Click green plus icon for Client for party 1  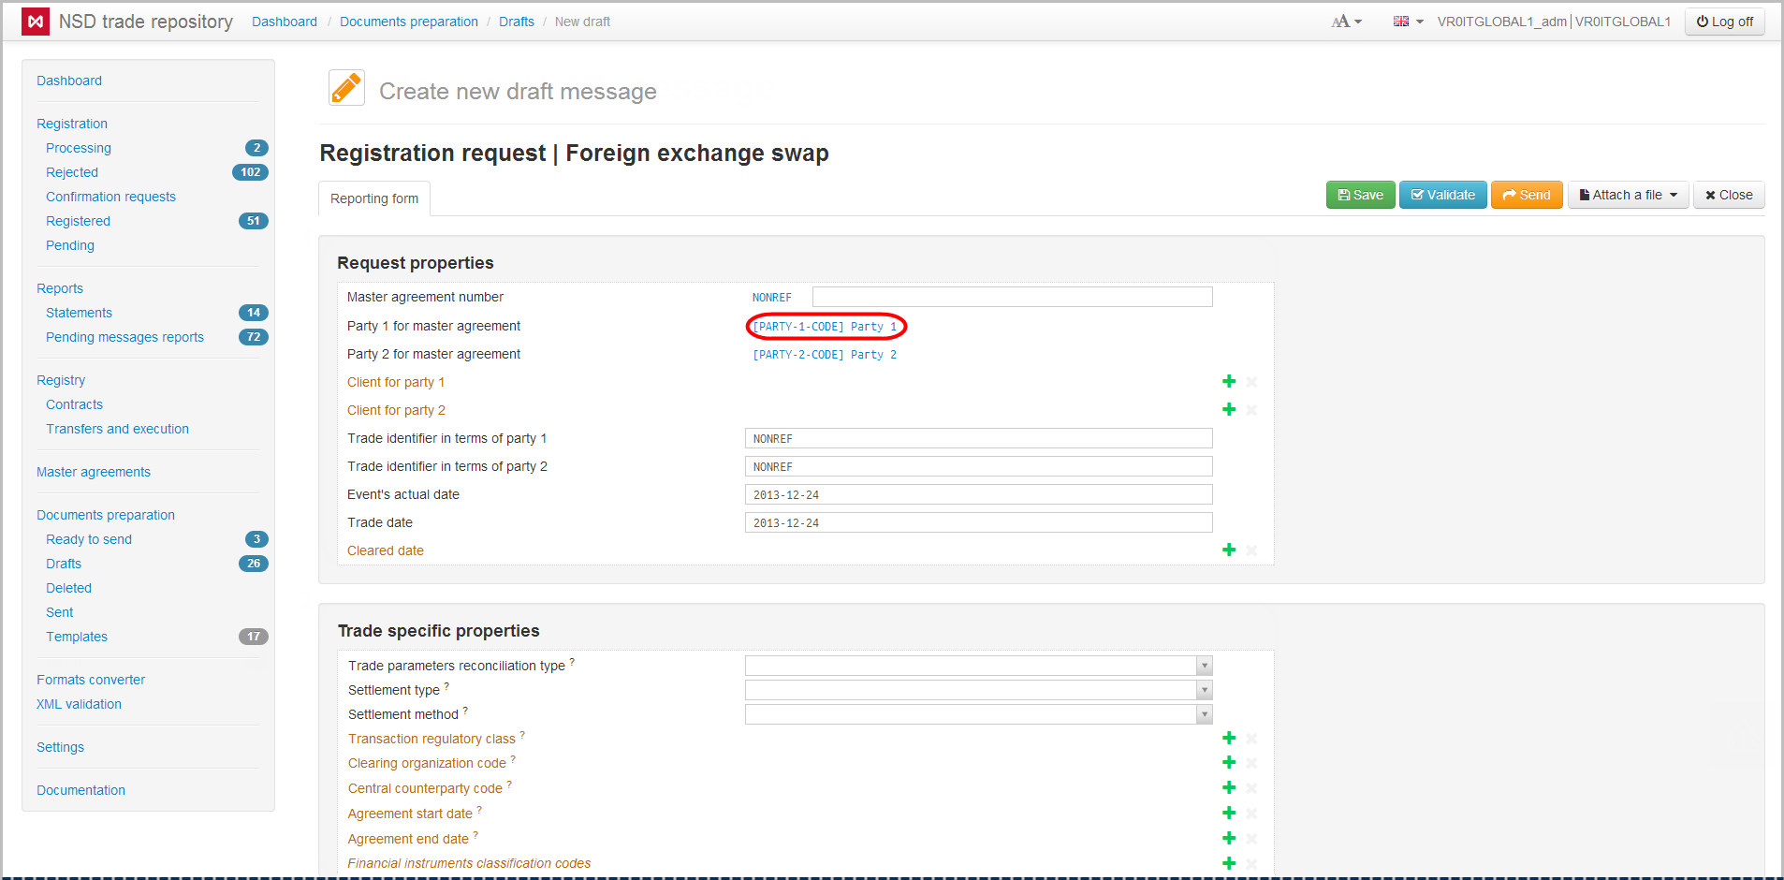tap(1229, 382)
